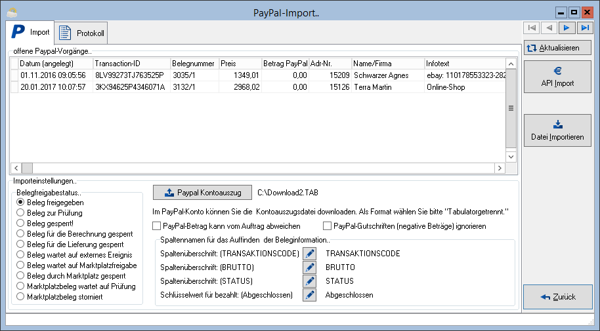The image size is (600, 331).
Task: Click table scroll down arrow
Action: (511, 157)
